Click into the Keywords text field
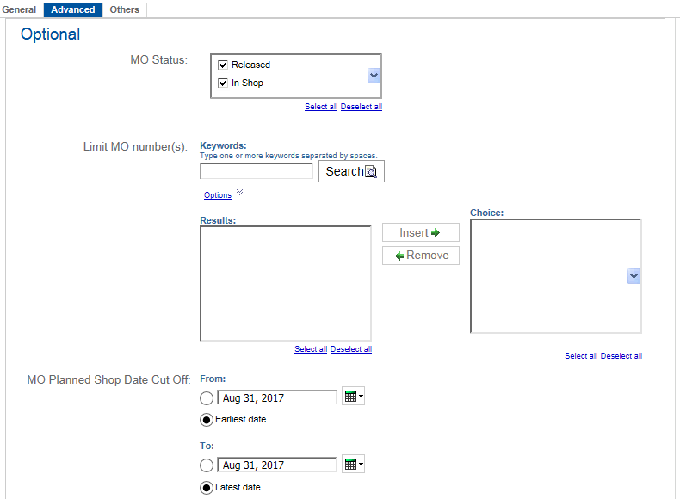This screenshot has width=680, height=499. tap(257, 171)
